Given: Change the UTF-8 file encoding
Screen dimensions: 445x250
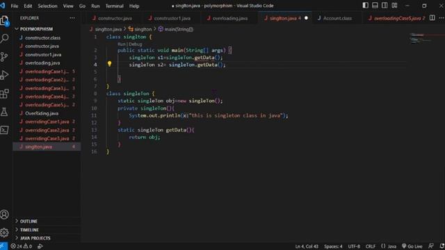Looking at the screenshot, I should click(x=354, y=246).
